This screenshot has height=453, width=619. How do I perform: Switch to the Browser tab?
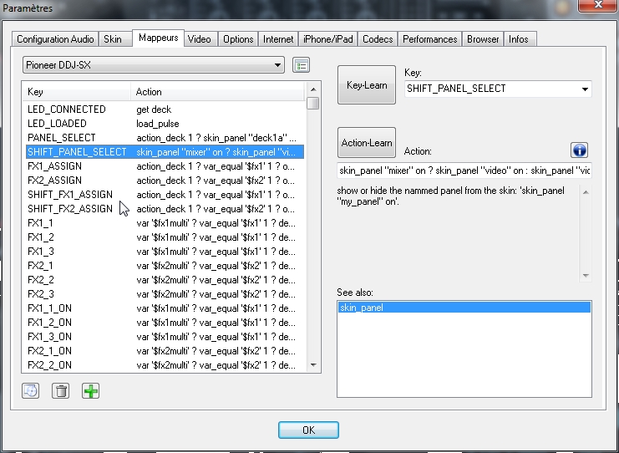coord(483,39)
